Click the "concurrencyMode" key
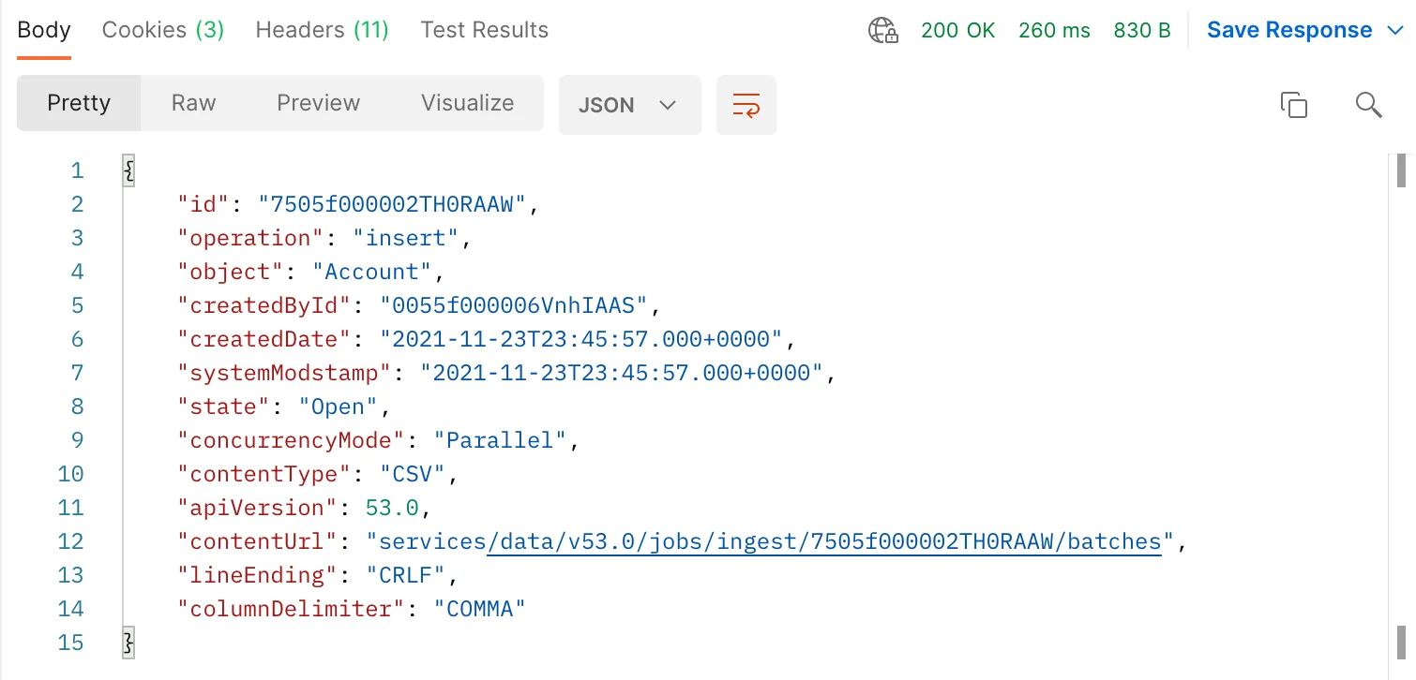Screen dimensions: 1416x680 pyautogui.click(x=292, y=440)
